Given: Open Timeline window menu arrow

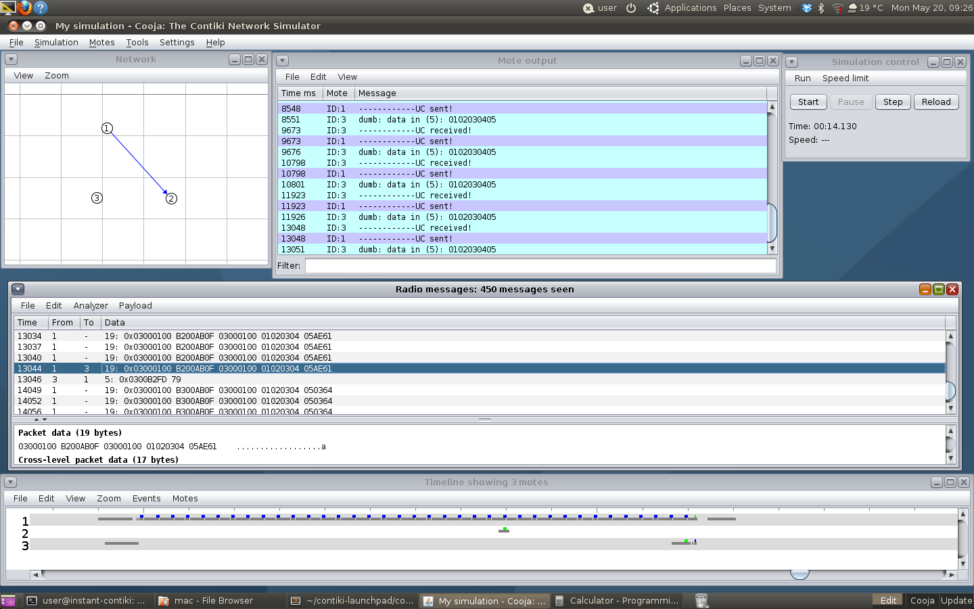Looking at the screenshot, I should pyautogui.click(x=10, y=482).
